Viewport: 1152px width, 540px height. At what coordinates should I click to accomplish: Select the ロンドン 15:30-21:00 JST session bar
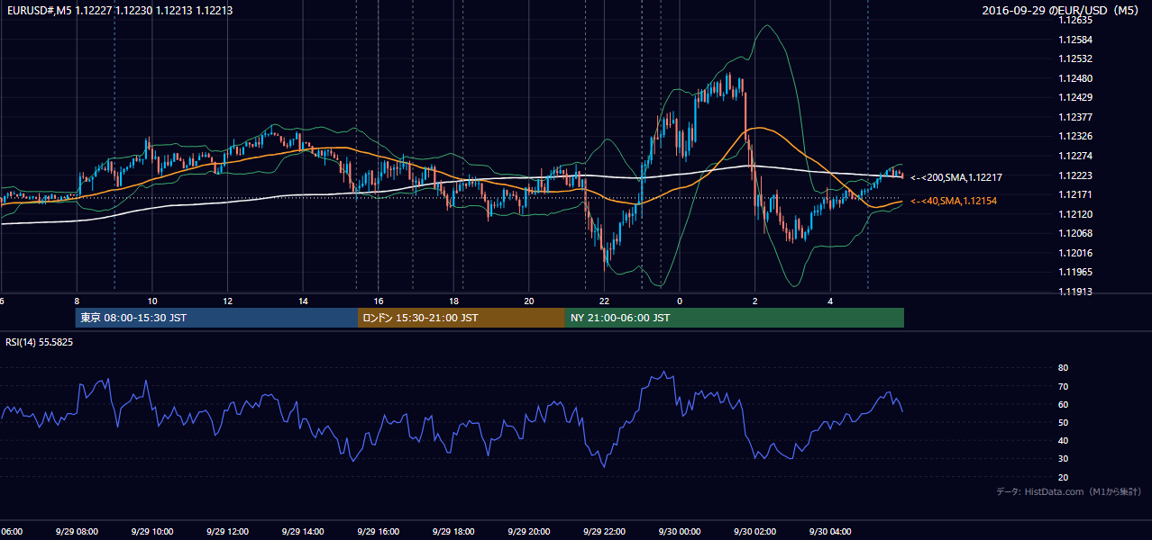click(x=462, y=318)
